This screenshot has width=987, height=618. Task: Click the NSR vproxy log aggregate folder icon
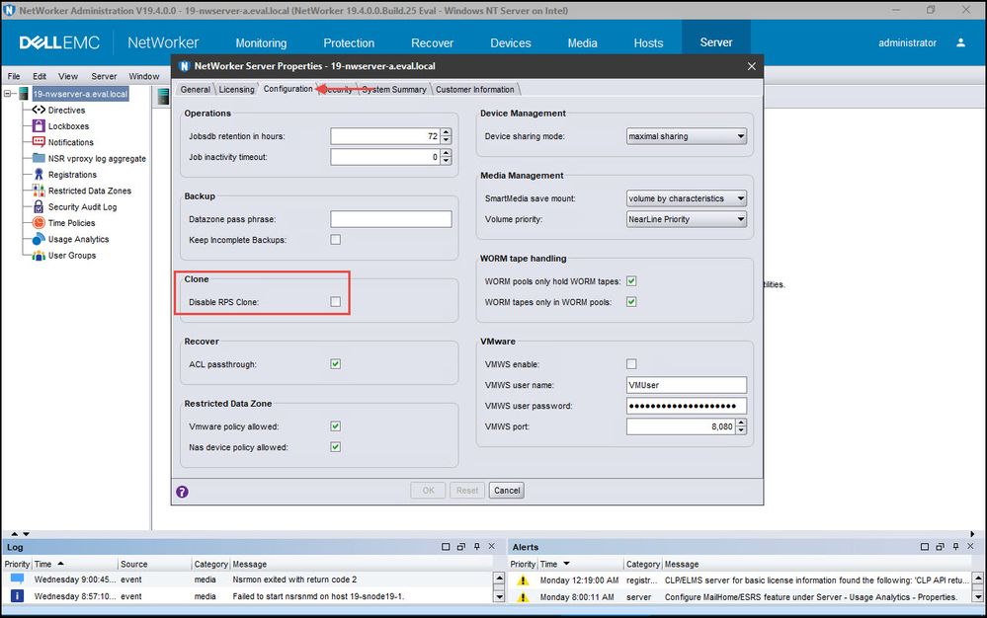point(39,158)
